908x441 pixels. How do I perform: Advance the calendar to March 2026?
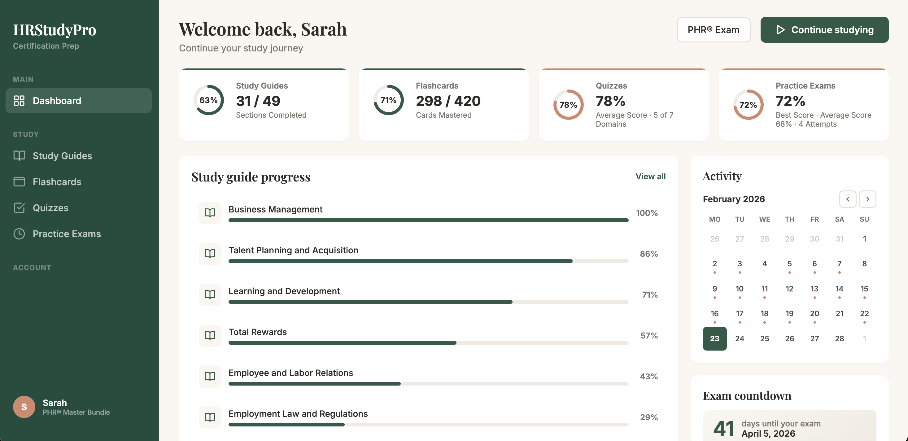[x=868, y=199]
